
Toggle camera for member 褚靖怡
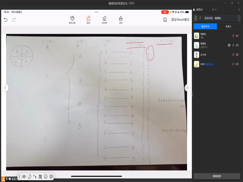click(x=237, y=45)
